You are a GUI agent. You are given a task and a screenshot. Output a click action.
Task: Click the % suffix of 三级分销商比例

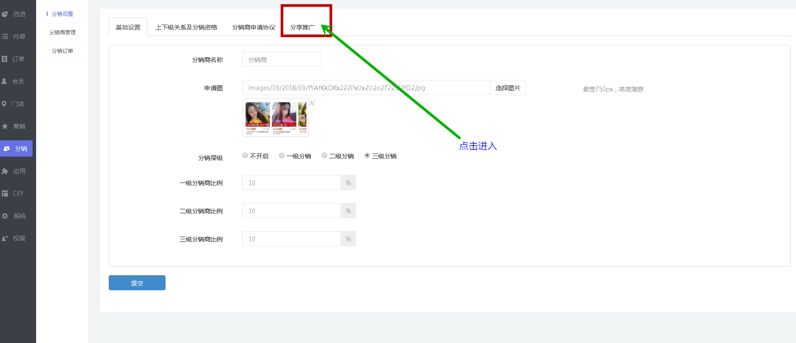pyautogui.click(x=348, y=239)
